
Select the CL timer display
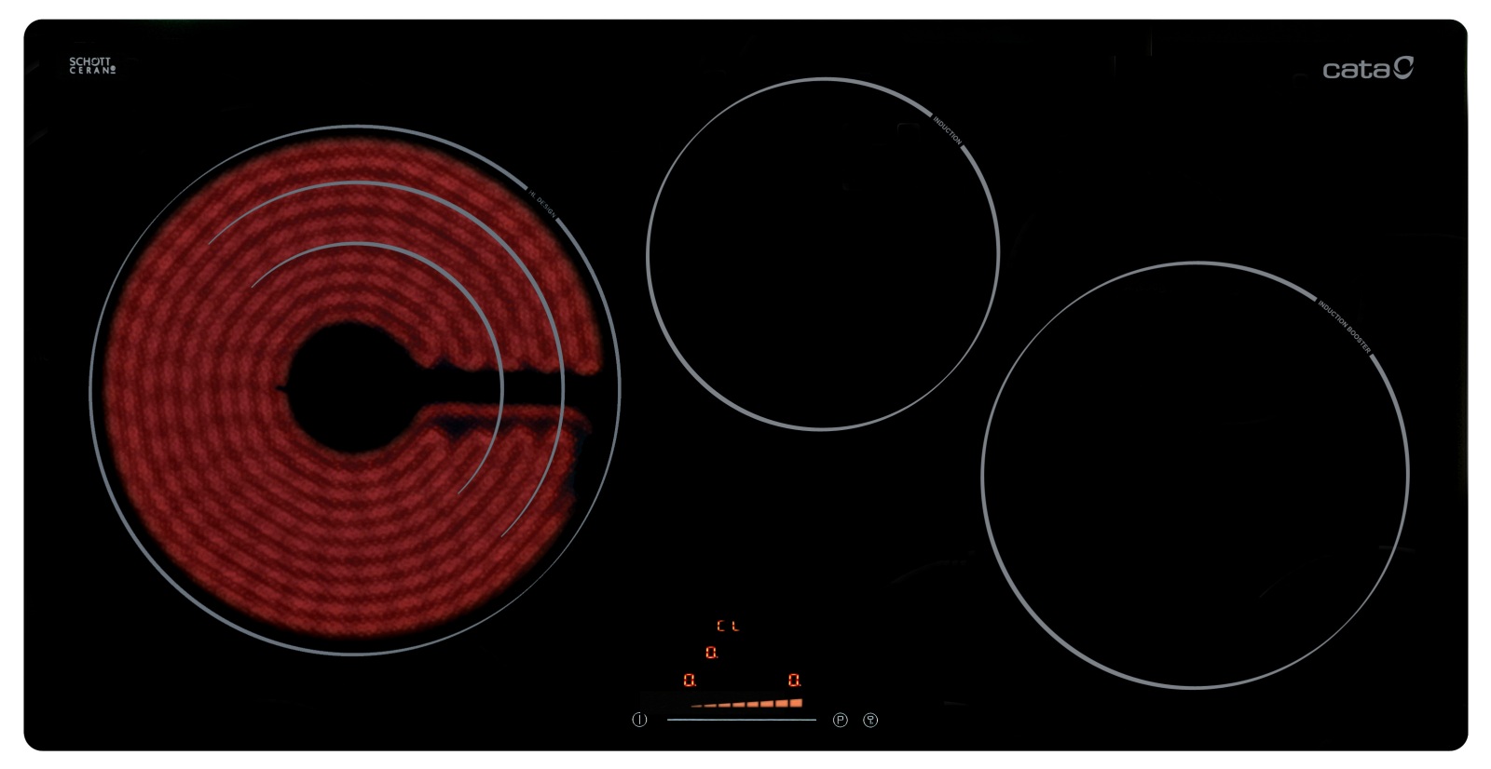coord(727,627)
